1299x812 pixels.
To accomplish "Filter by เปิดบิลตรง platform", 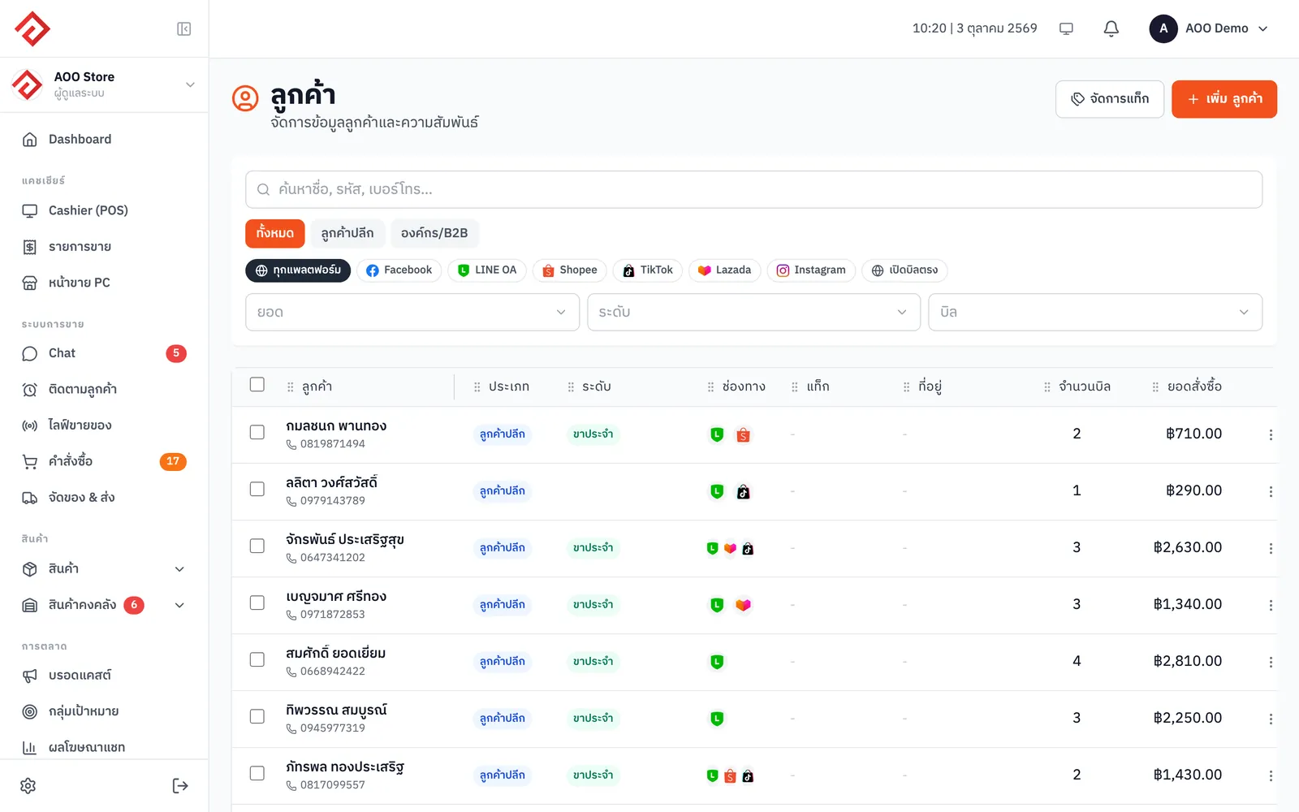I will 904,270.
